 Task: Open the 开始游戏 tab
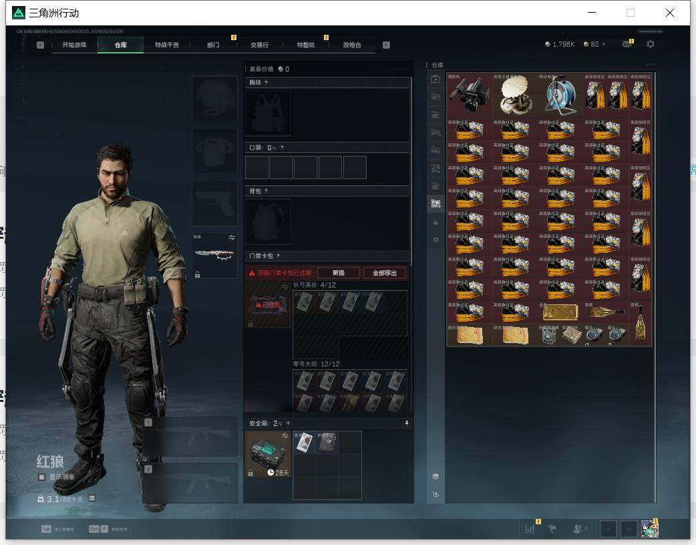click(74, 45)
